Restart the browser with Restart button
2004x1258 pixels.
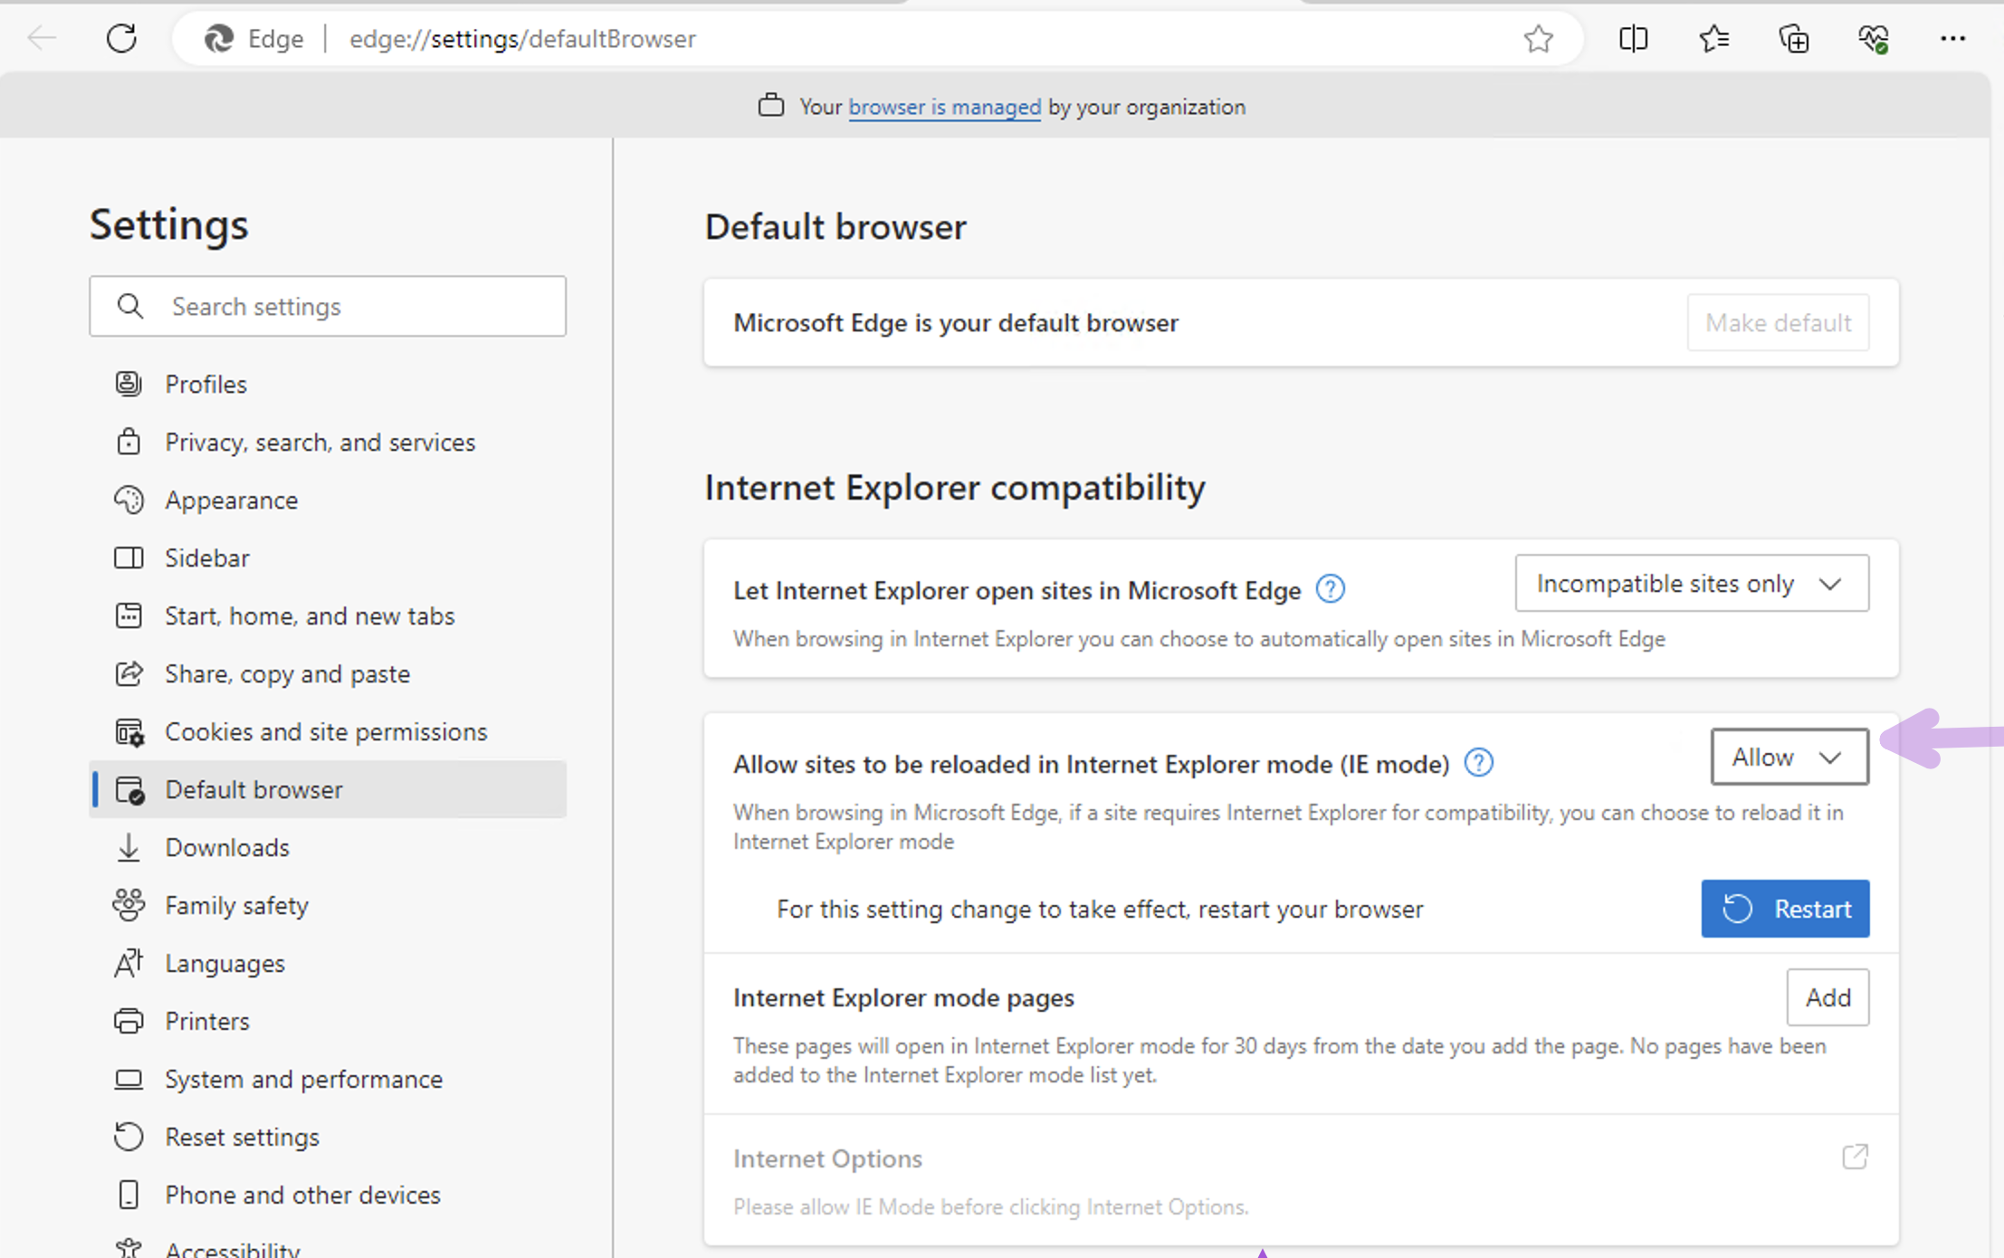click(x=1785, y=909)
